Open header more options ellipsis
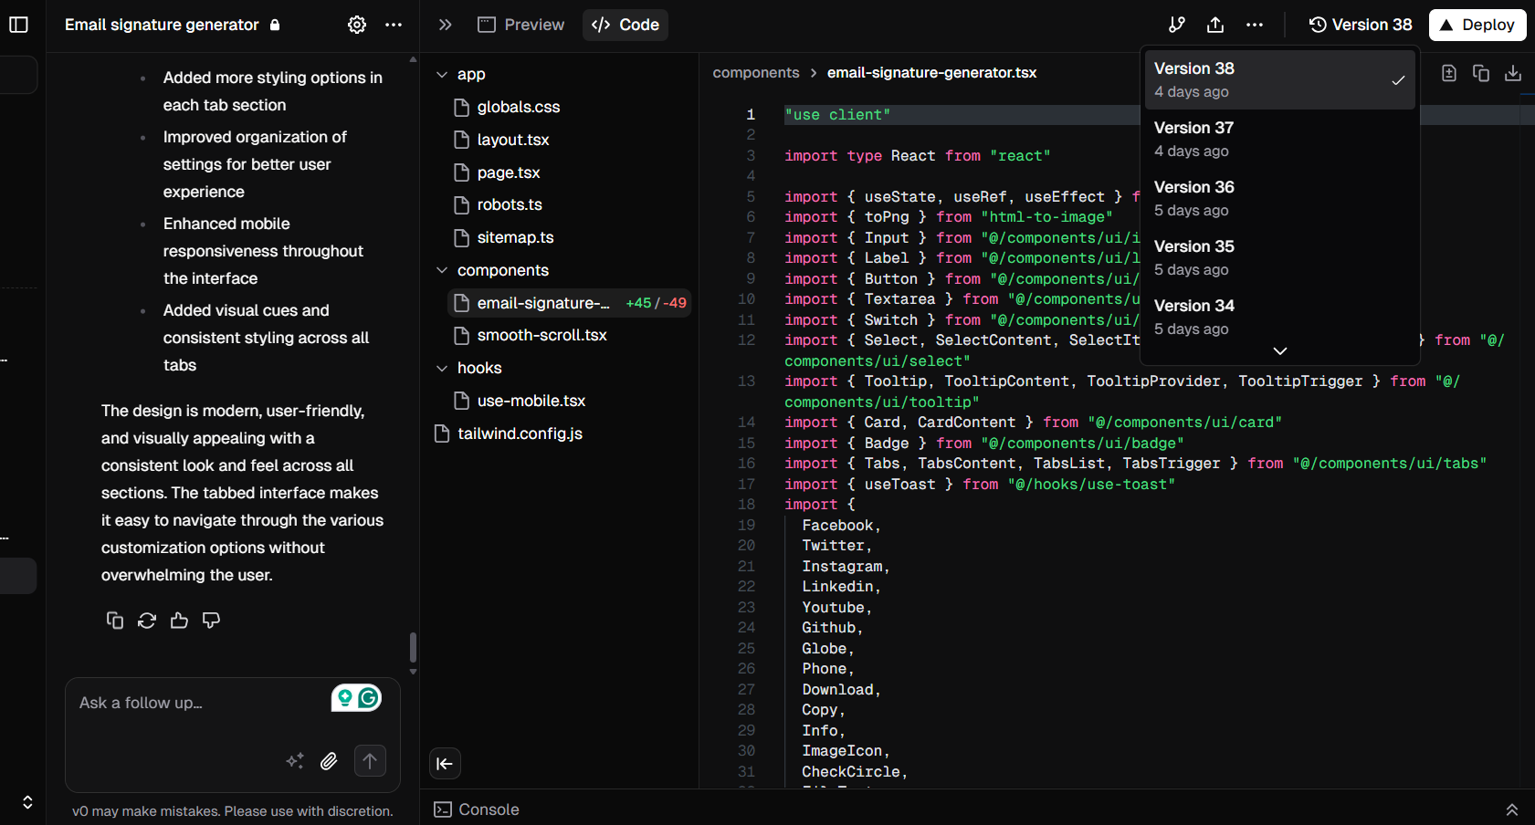This screenshot has height=825, width=1535. click(1255, 25)
